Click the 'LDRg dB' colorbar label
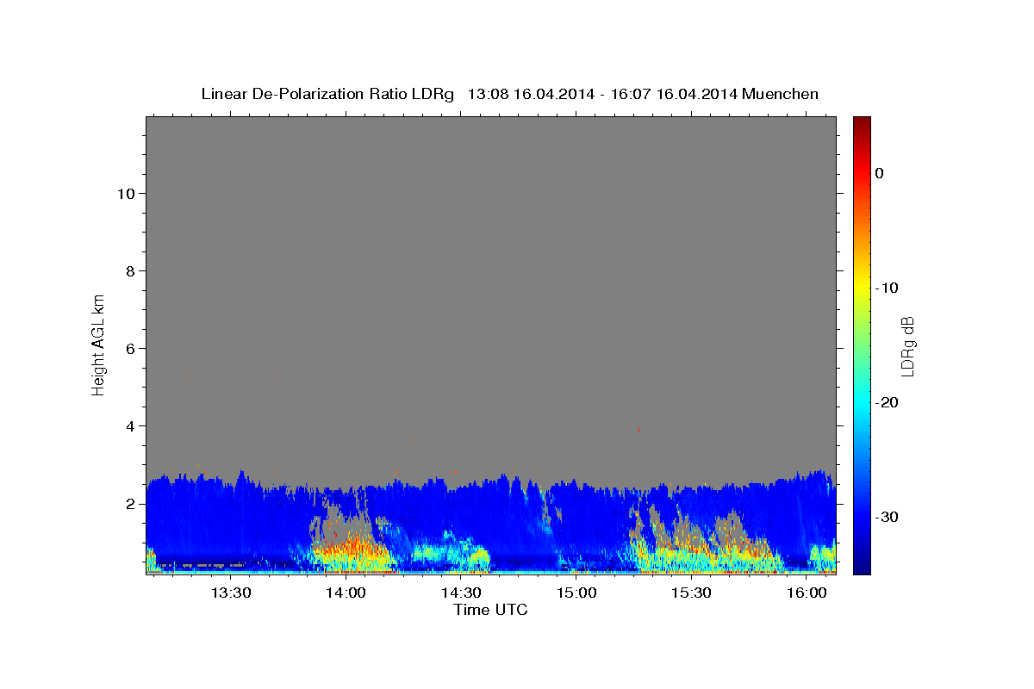This screenshot has width=1034, height=689. [906, 345]
